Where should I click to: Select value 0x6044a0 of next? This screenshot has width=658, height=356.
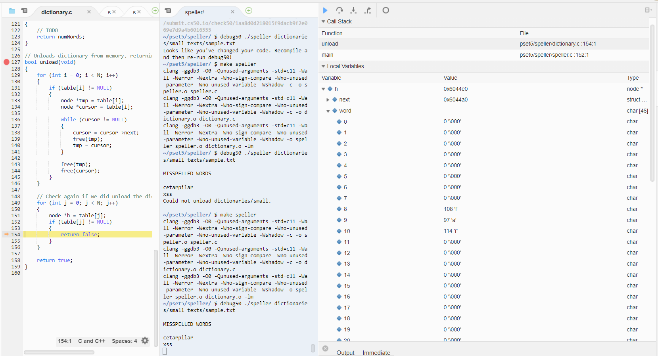[x=455, y=100]
